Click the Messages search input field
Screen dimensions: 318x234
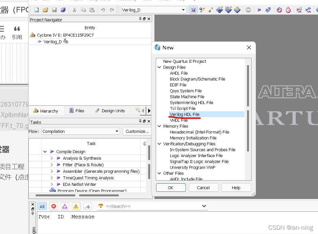[152, 206]
